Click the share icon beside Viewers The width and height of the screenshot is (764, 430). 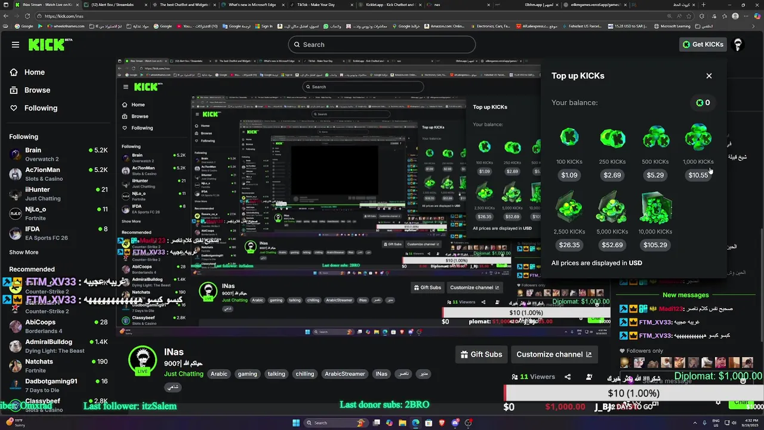pyautogui.click(x=568, y=377)
